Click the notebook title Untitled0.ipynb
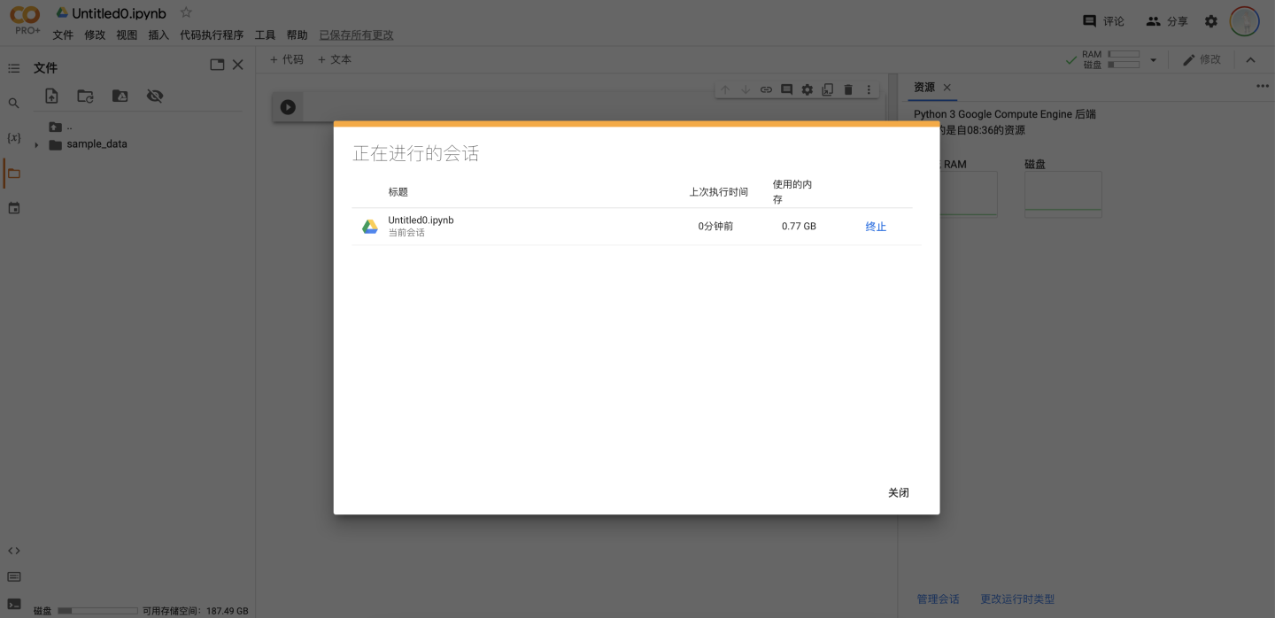Screen dimensions: 1275x618 point(119,13)
